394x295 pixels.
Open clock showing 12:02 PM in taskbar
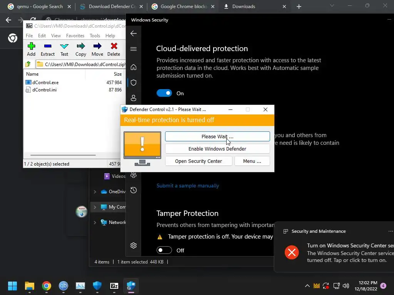coord(366,286)
